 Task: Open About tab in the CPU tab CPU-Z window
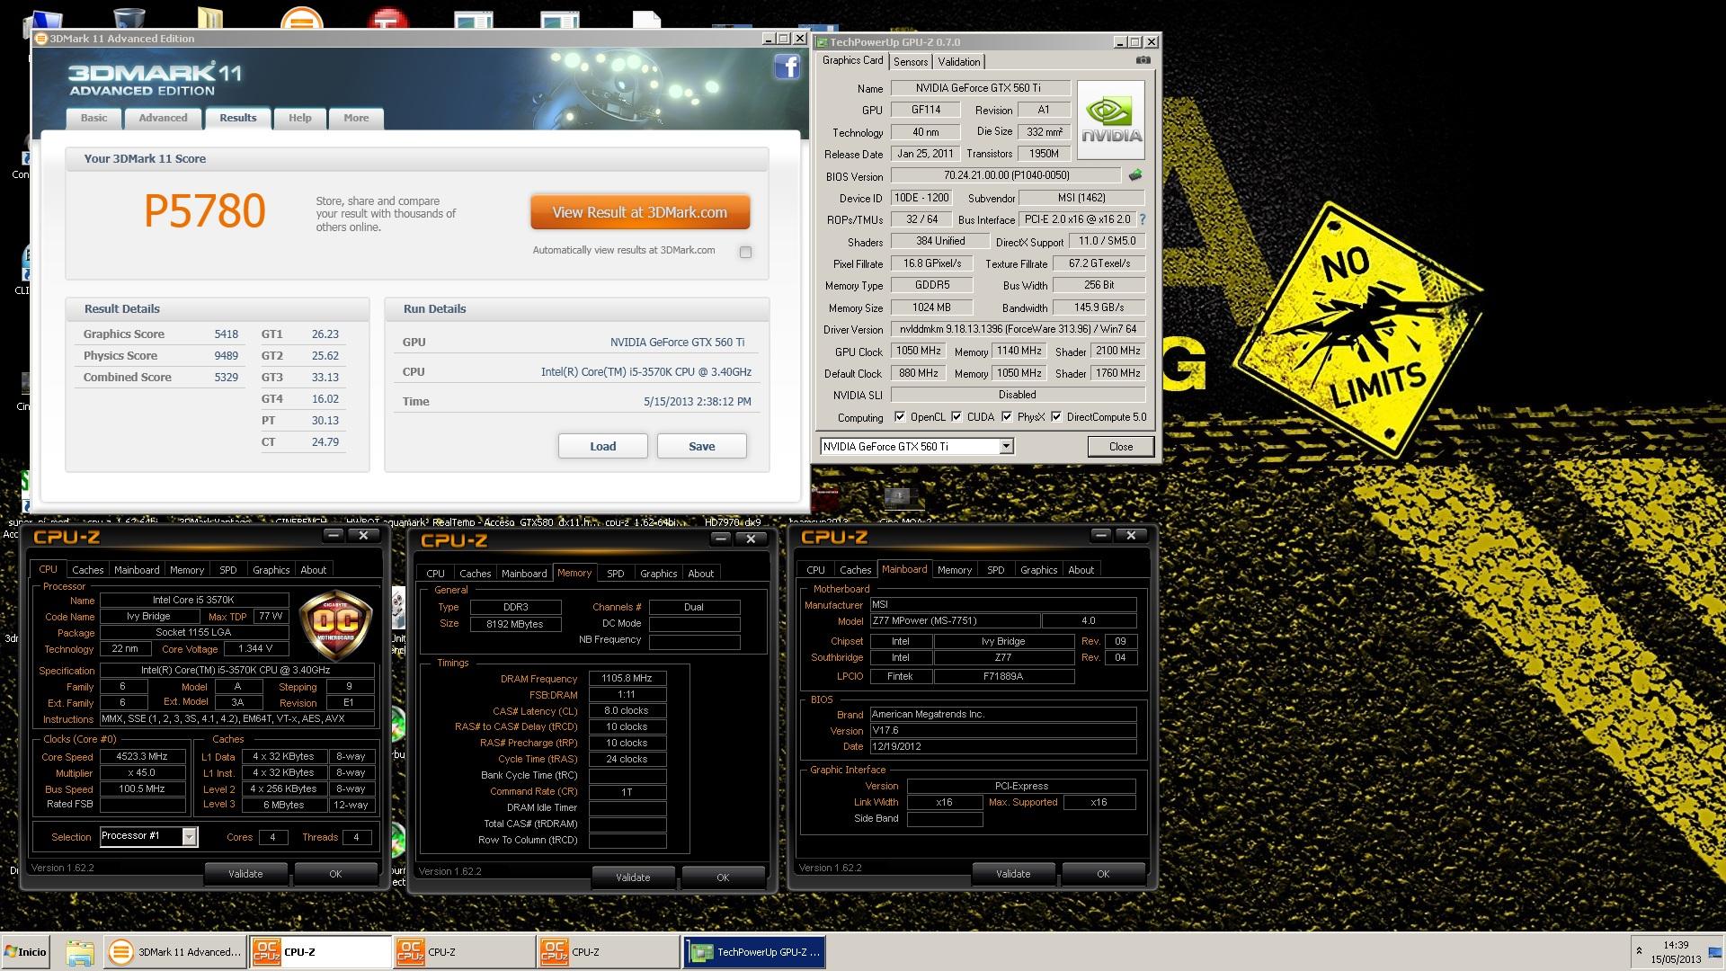click(313, 570)
